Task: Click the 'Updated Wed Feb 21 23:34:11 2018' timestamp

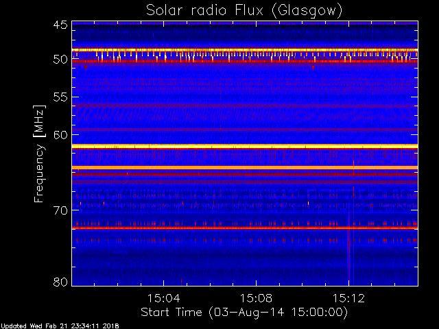Action: [x=60, y=326]
